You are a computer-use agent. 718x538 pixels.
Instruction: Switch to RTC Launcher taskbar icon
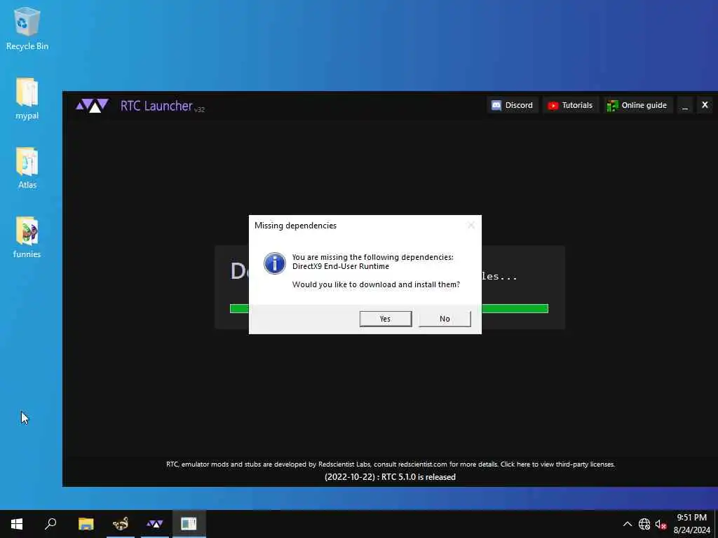pos(155,524)
